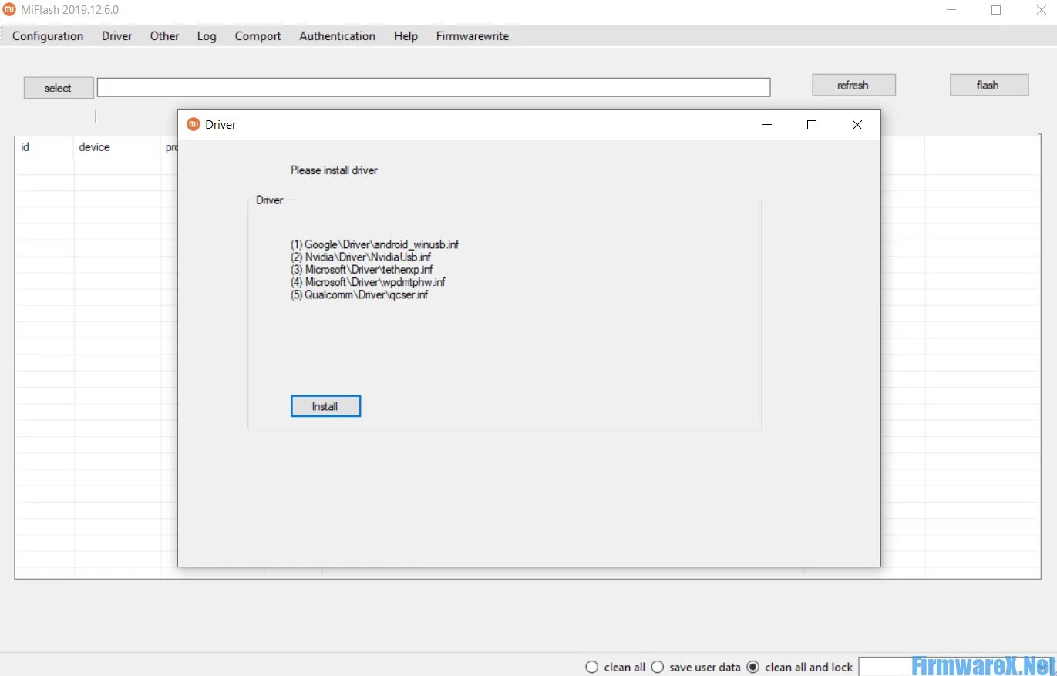The image size is (1057, 676).
Task: Close the Driver dialog
Action: [x=857, y=125]
